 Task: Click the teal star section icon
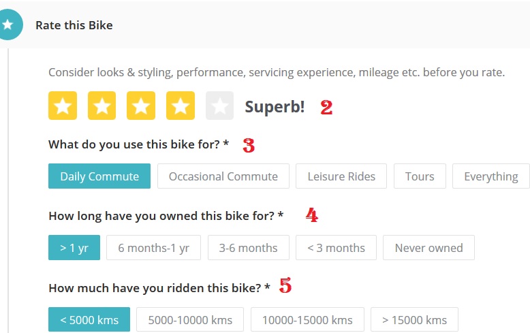tap(7, 25)
